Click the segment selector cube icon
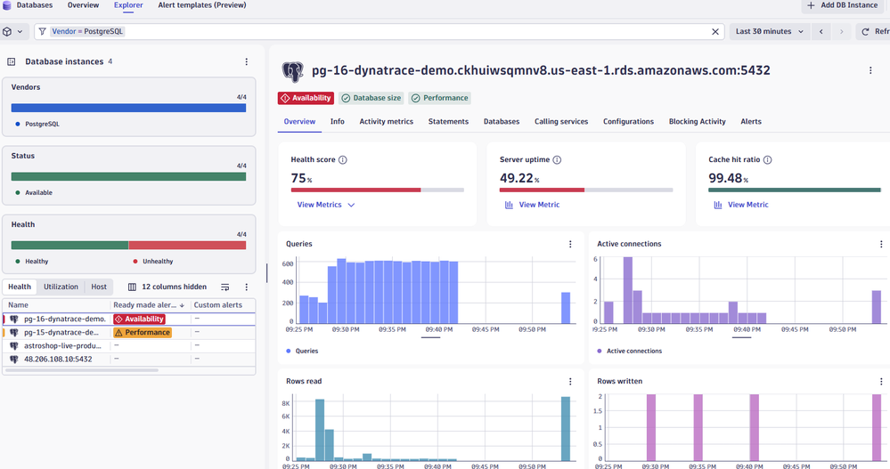The width and height of the screenshot is (890, 469). 7,32
